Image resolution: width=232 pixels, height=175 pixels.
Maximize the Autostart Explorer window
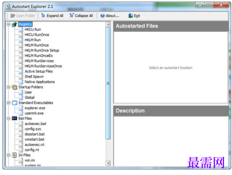click(209, 5)
